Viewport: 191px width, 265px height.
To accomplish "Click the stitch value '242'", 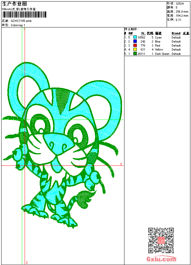I will click(x=143, y=41).
